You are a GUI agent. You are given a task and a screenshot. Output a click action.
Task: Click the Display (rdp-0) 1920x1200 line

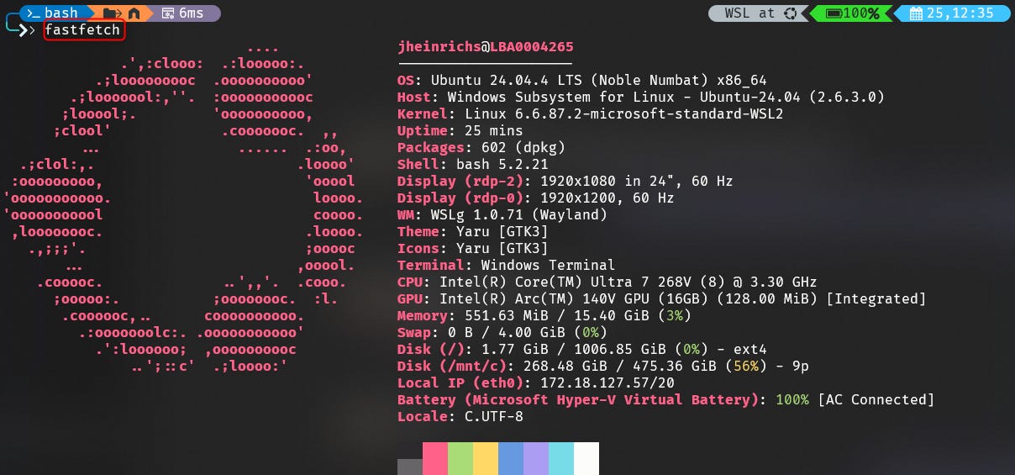[535, 198]
